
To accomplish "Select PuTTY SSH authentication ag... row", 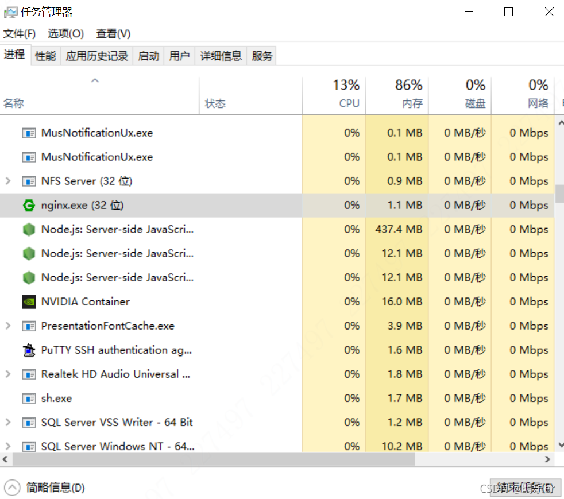I will click(x=277, y=350).
